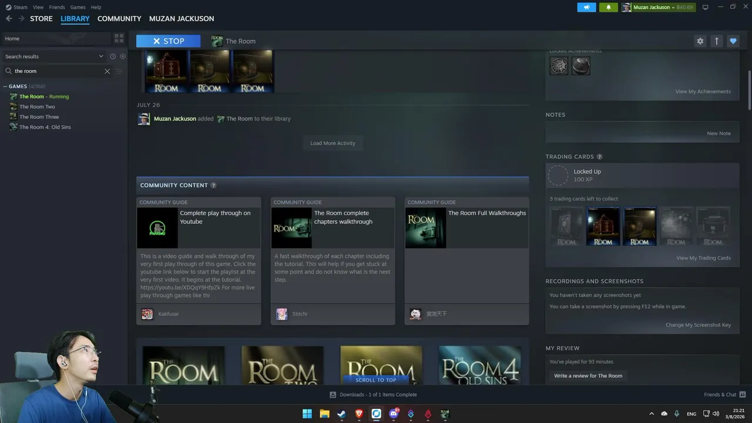Create a New Note
The image size is (752, 423).
pyautogui.click(x=719, y=133)
